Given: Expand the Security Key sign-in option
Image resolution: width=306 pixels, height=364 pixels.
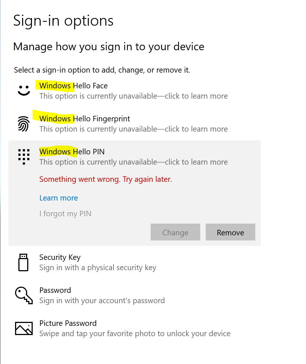Looking at the screenshot, I should click(x=60, y=257).
